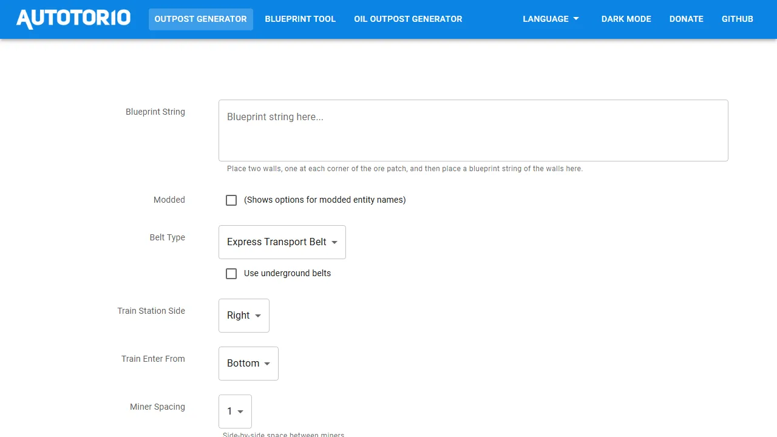Open the Oil Outpost Generator page
Image resolution: width=777 pixels, height=437 pixels.
[407, 19]
